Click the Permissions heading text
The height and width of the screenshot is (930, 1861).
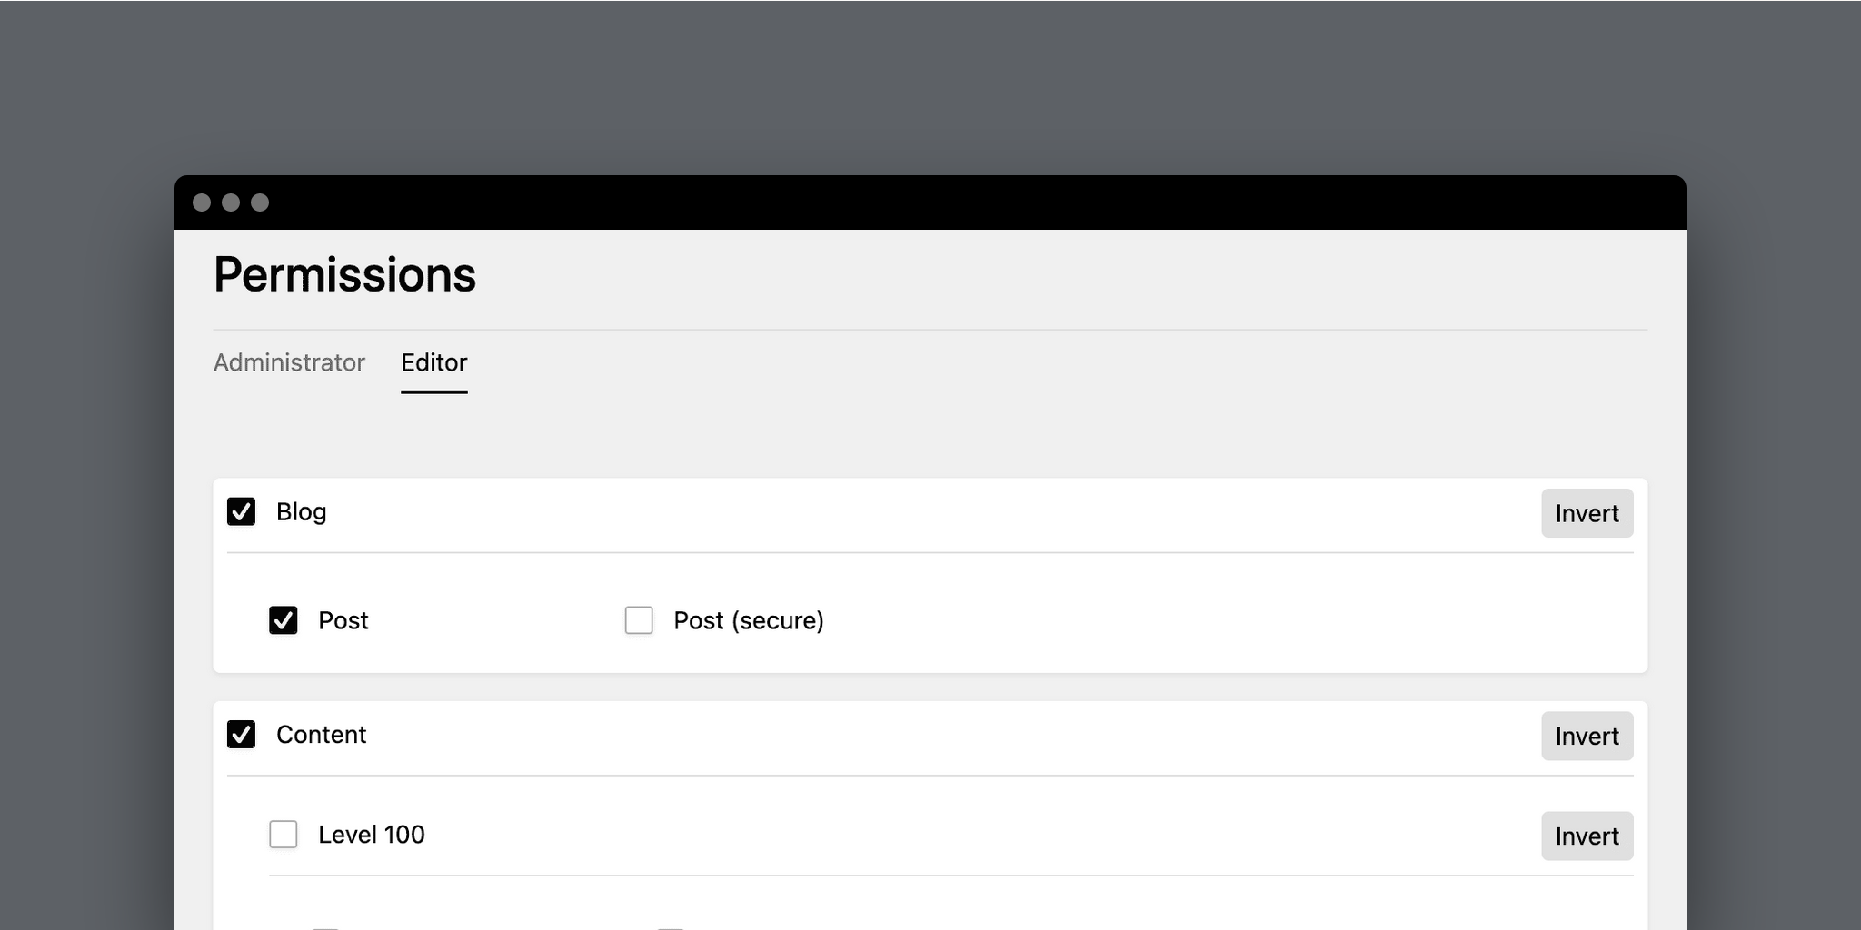[x=344, y=274]
